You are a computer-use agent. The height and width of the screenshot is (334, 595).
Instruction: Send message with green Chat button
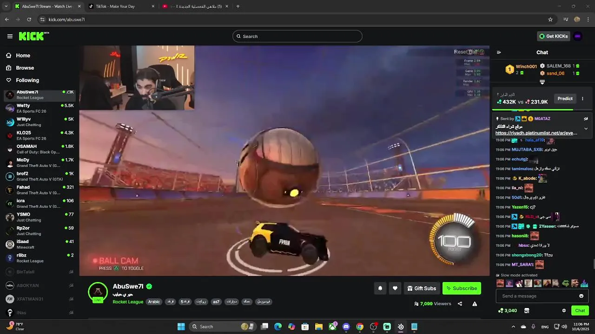coord(580,310)
